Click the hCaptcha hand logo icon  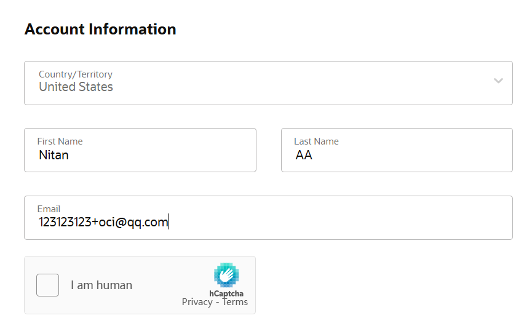click(x=226, y=275)
